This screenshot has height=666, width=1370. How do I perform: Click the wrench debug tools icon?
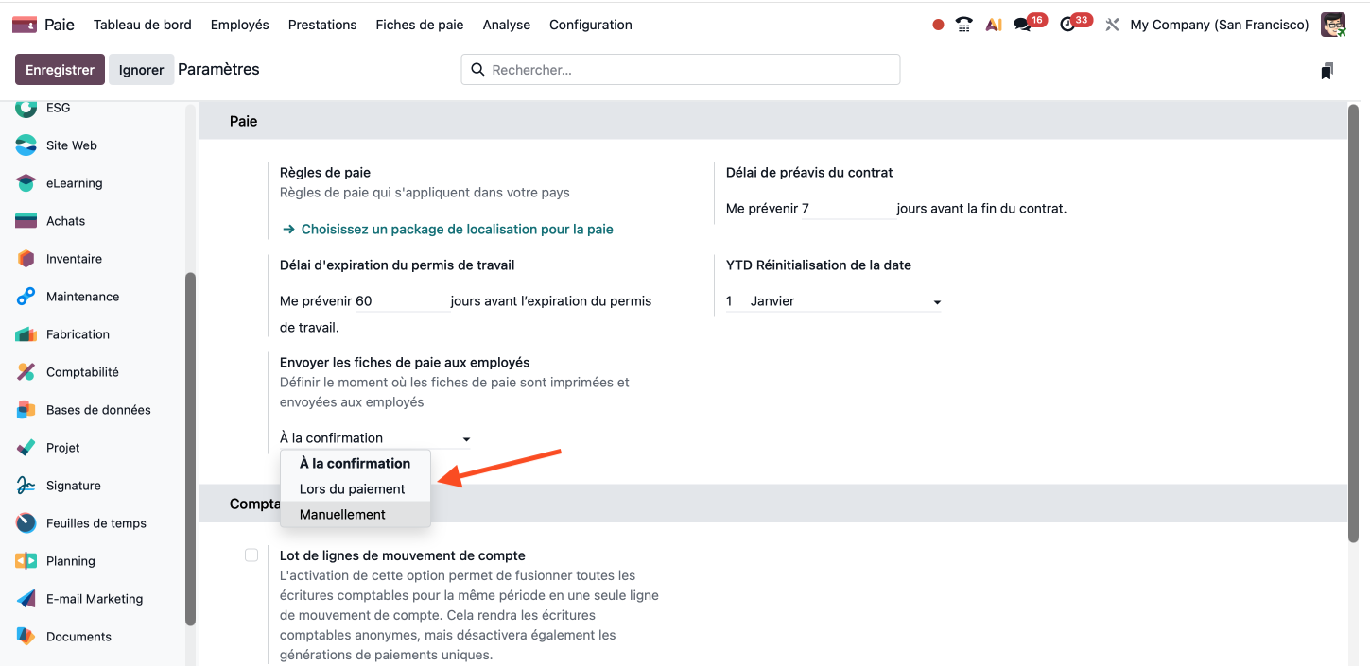[x=1112, y=25]
